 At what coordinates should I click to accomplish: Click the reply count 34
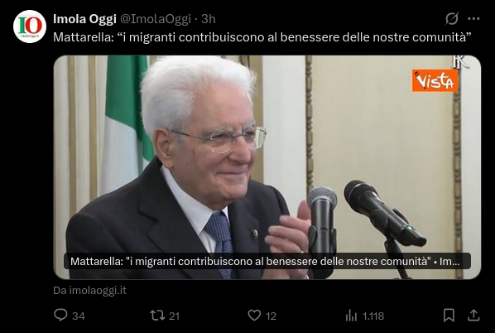pyautogui.click(x=79, y=316)
